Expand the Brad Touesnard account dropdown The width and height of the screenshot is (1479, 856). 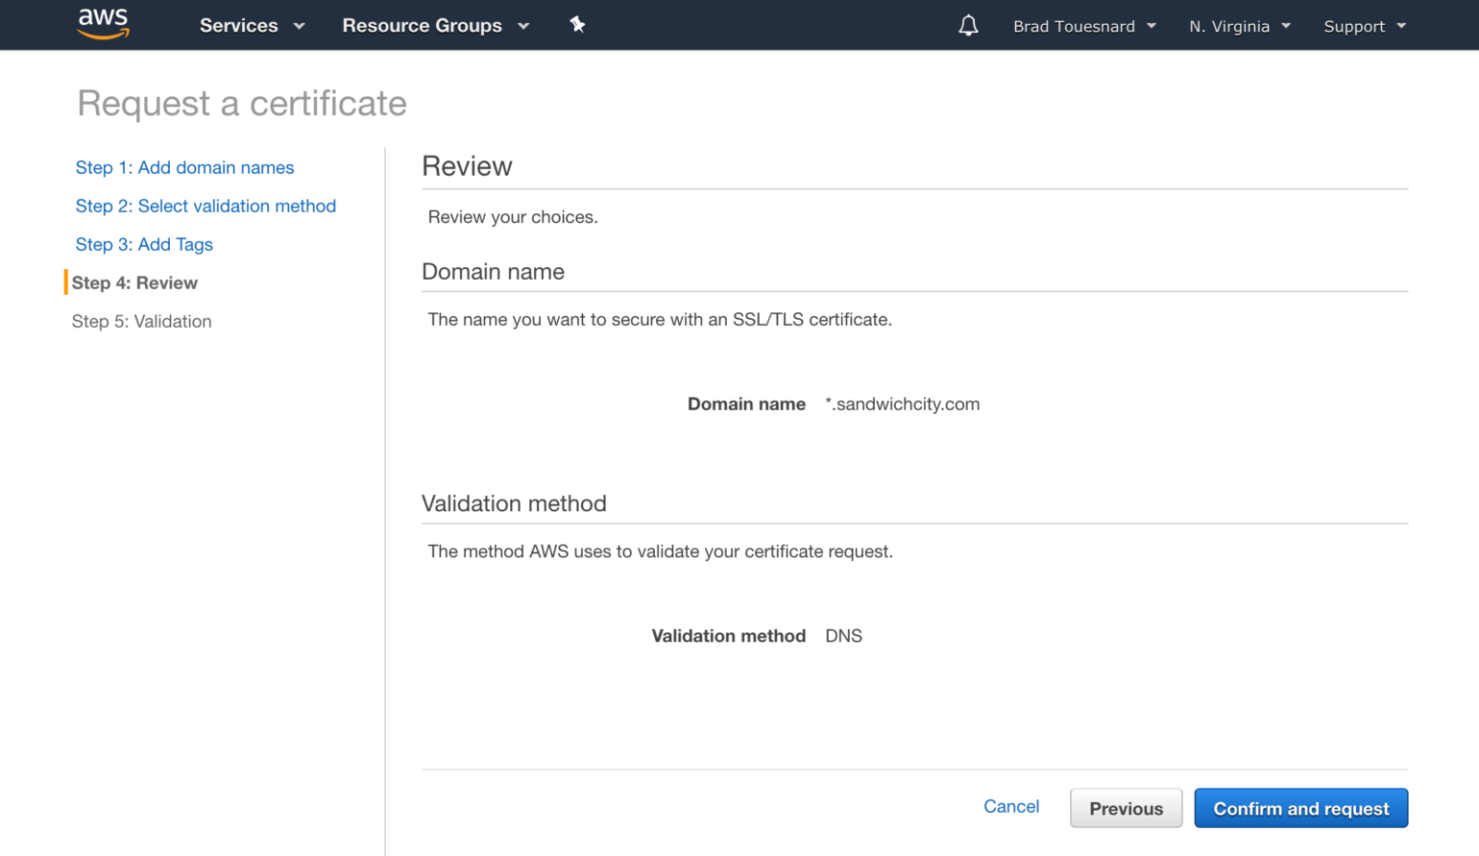point(1083,26)
